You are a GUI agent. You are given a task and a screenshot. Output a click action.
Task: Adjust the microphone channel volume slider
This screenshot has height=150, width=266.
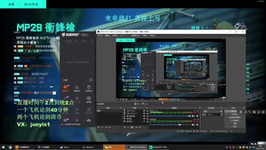tap(170, 116)
